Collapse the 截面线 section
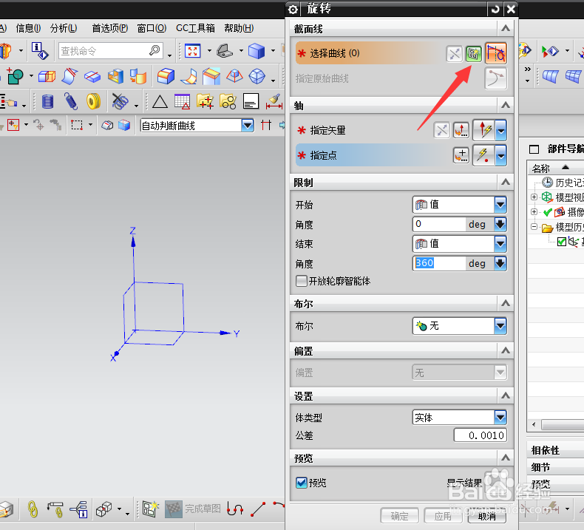Viewport: 584px width, 530px height. coord(506,28)
